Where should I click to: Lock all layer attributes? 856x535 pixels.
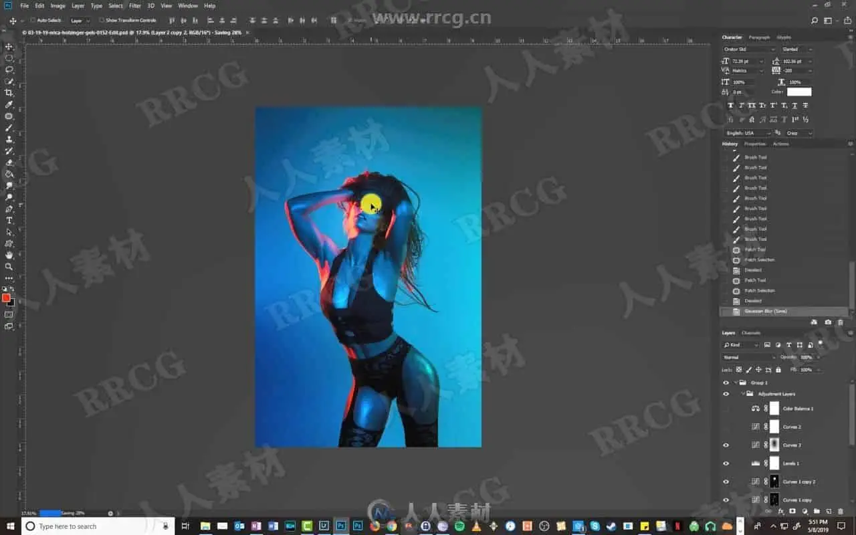point(779,369)
